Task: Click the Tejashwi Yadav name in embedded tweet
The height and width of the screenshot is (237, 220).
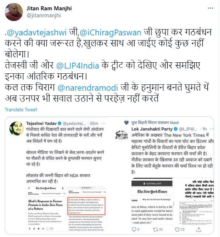Action: (41, 123)
